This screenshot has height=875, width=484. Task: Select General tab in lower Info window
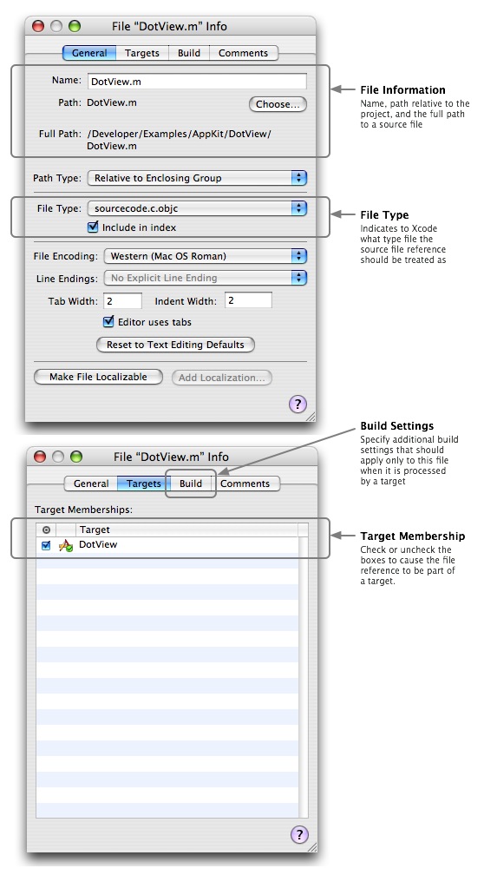[x=91, y=484]
